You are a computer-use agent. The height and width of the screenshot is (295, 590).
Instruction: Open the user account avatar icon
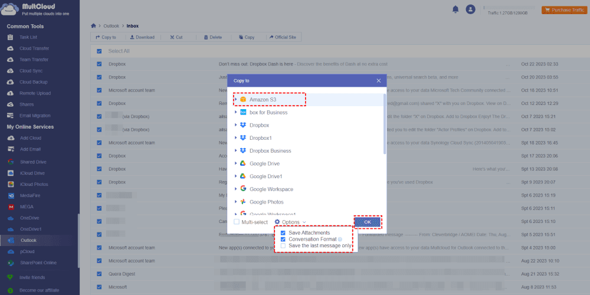click(470, 9)
